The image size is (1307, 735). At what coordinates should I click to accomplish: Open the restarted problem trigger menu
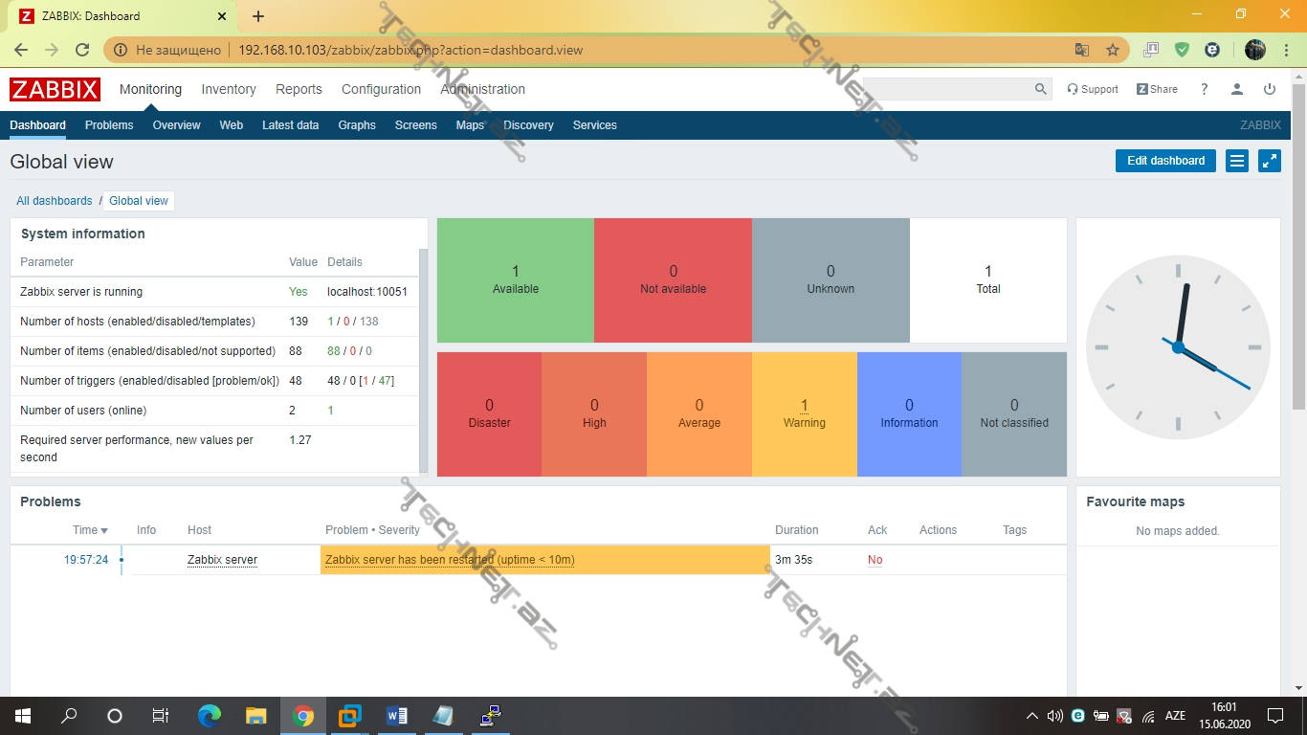click(x=450, y=560)
